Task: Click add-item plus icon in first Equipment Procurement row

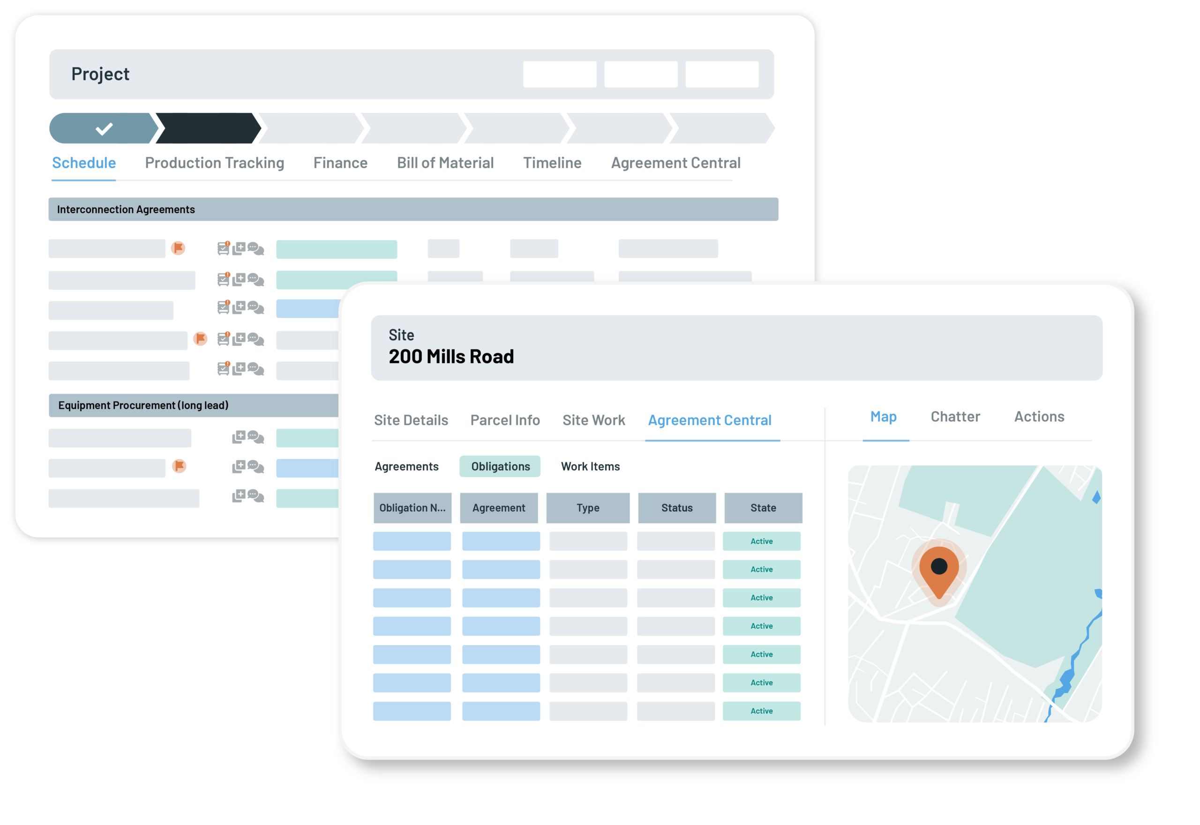Action: [239, 438]
